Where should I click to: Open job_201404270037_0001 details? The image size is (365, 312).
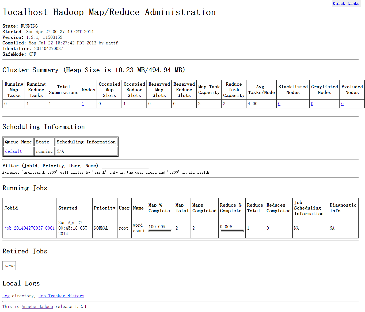pos(30,228)
